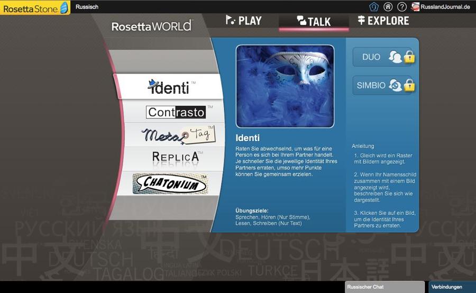Select the Identi game in list
Screen dimensions: 476x293
(169, 87)
